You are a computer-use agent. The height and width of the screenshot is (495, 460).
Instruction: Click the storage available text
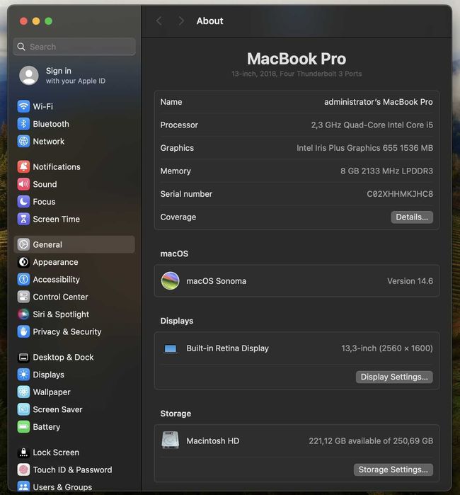tap(371, 440)
